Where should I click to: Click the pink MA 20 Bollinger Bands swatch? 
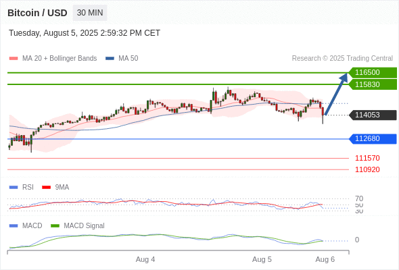14,59
